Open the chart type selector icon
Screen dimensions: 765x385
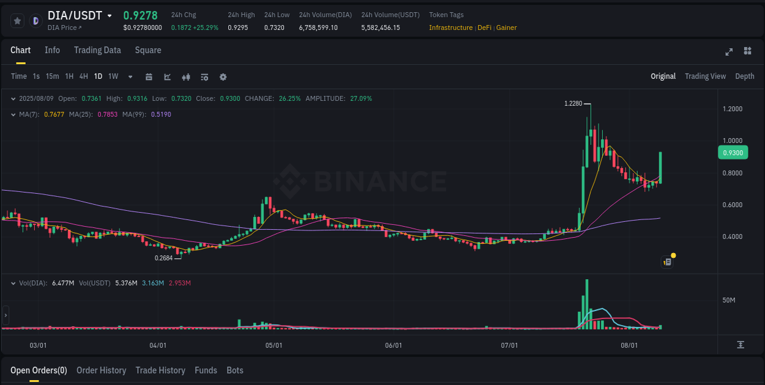tap(166, 76)
